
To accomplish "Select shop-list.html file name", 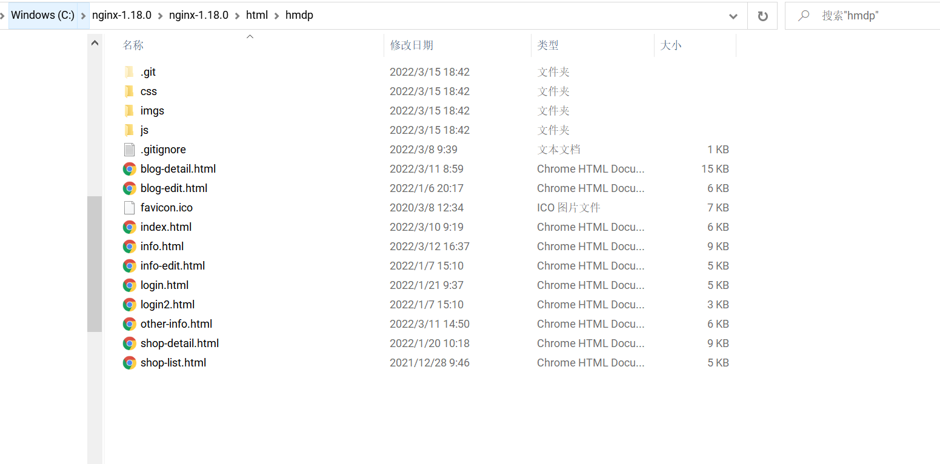I will coord(173,363).
